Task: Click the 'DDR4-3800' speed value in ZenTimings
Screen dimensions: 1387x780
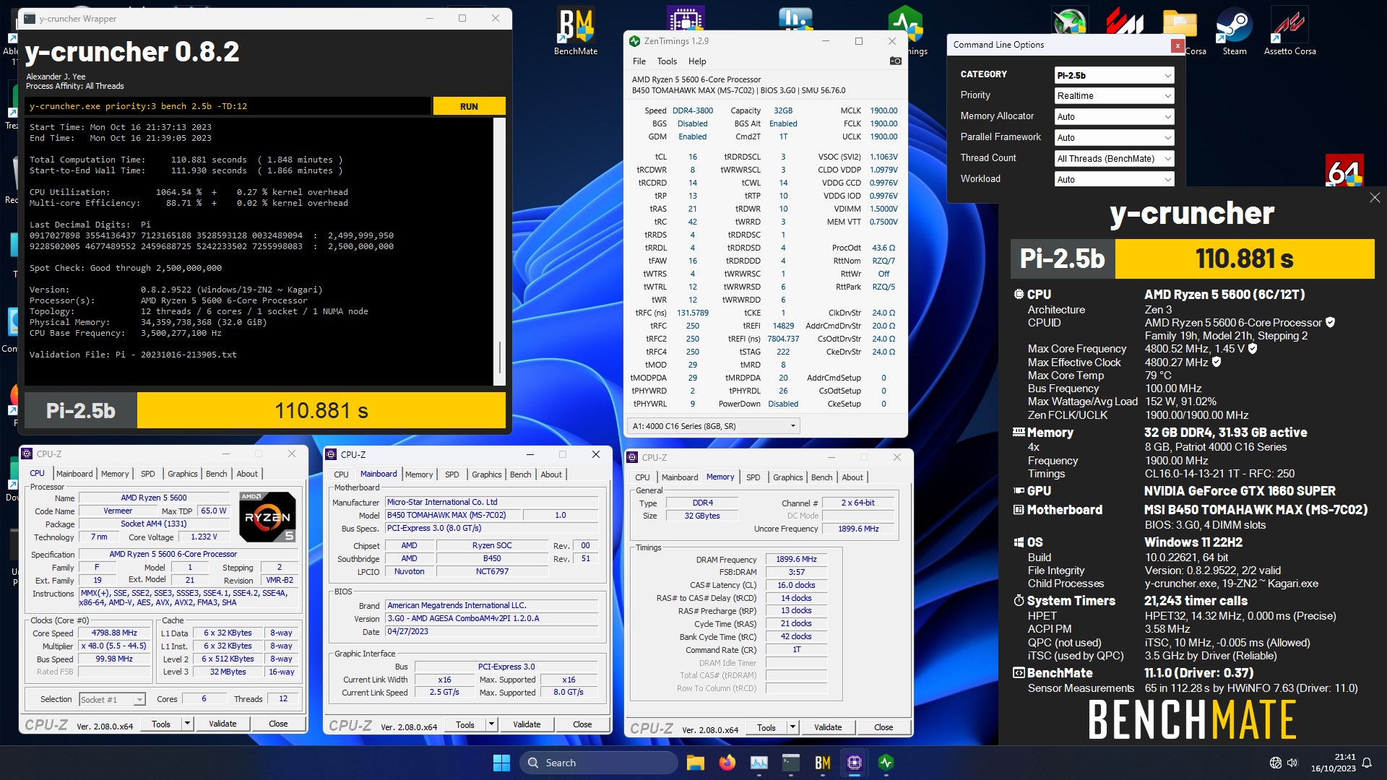Action: [692, 110]
